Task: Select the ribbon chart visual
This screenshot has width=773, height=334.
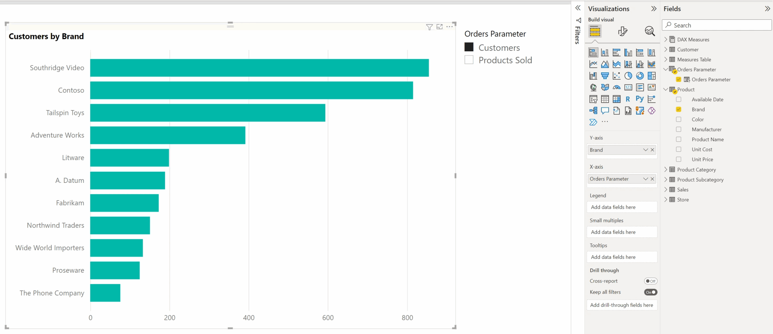Action: pos(651,64)
